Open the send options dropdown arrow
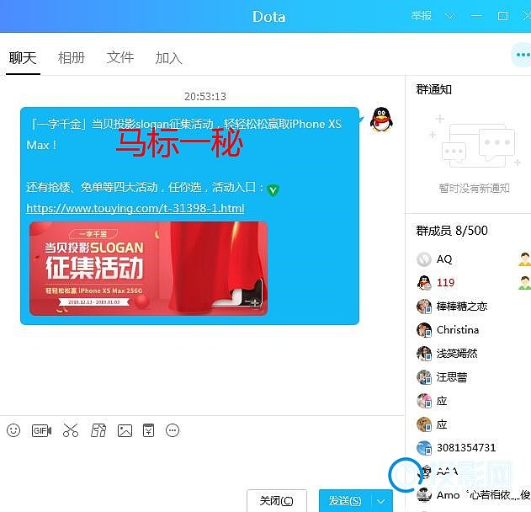Viewport: 531px width, 512px height. click(381, 501)
